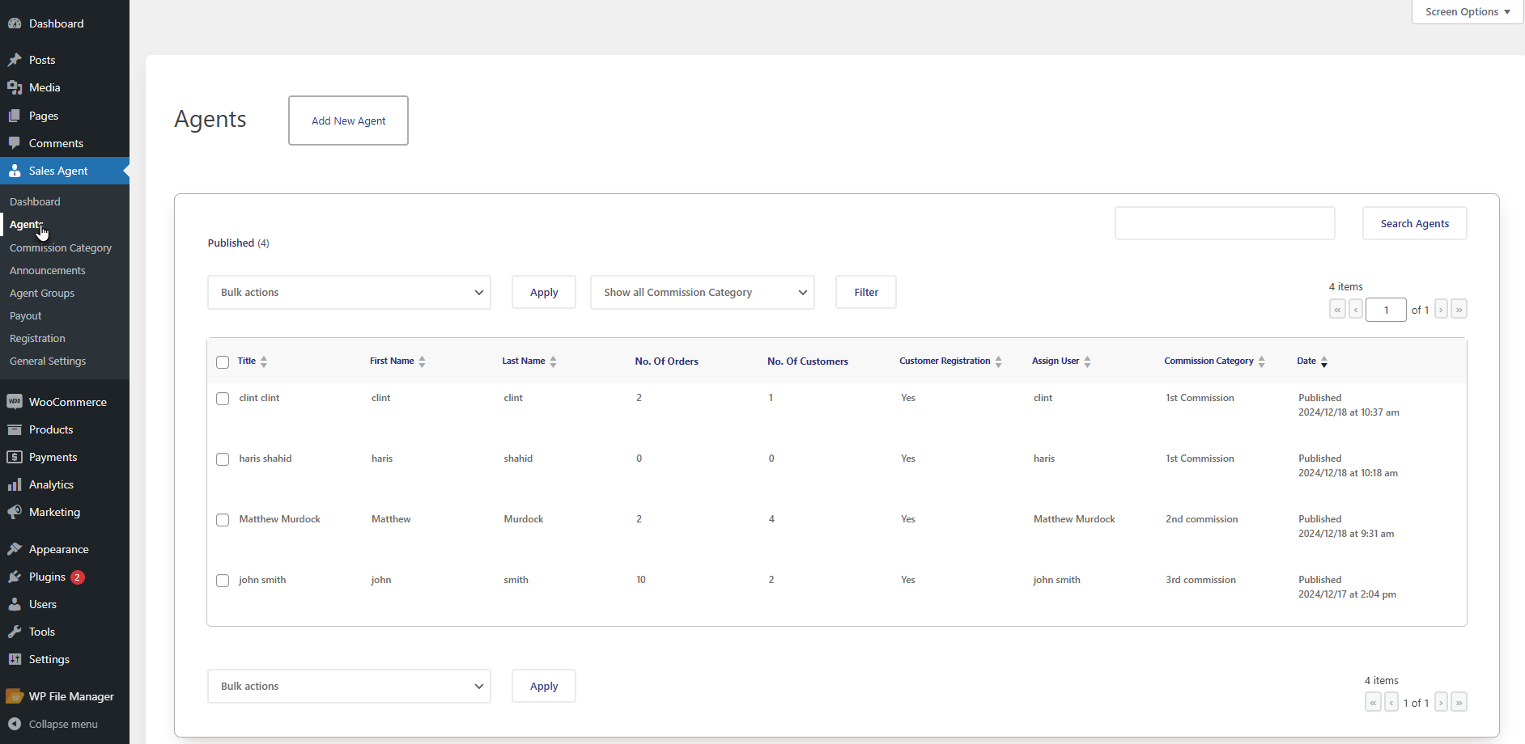
Task: Click the Tools wrench icon
Action: 15,632
